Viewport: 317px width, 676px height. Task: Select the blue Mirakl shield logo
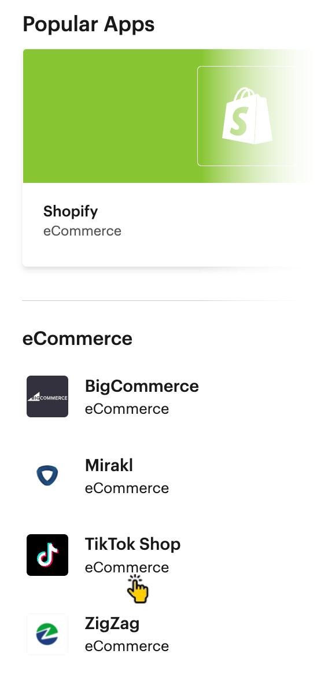point(47,476)
